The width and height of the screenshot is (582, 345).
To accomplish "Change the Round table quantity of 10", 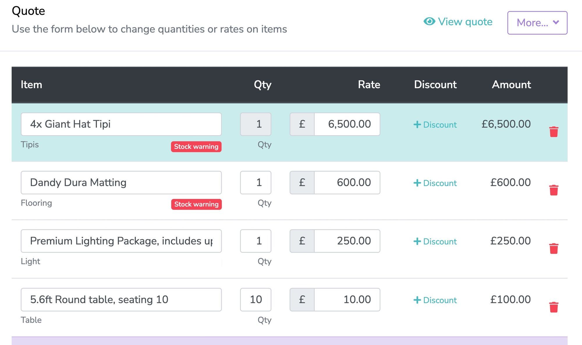I will point(255,300).
